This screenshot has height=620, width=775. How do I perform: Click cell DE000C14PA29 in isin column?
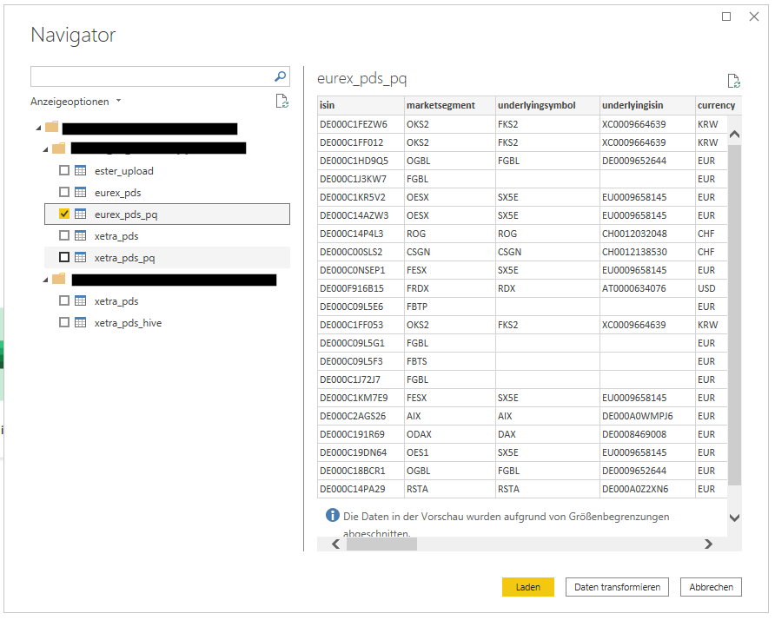(x=361, y=489)
